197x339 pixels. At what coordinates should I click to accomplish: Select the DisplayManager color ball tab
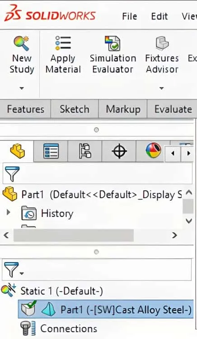[x=153, y=150]
